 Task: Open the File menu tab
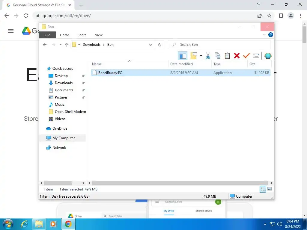(47, 35)
